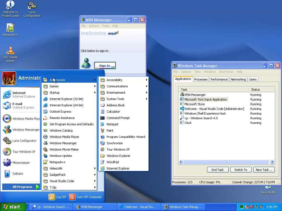Sort tasks by the Status column header
Image resolution: width=282 pixels, height=211 pixels.
(261, 89)
